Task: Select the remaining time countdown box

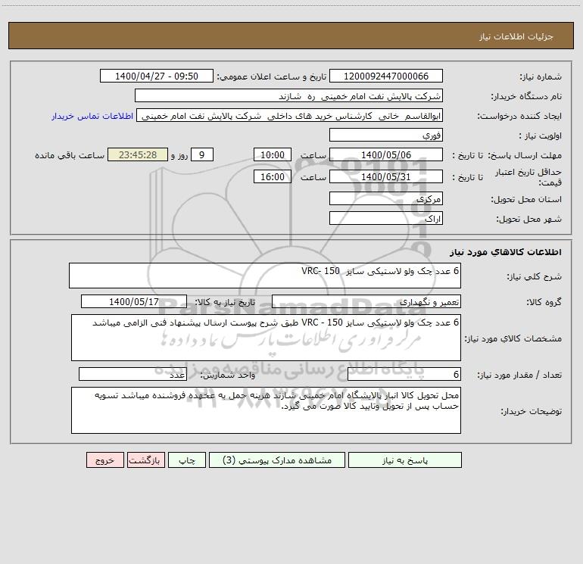Action: pyautogui.click(x=138, y=154)
